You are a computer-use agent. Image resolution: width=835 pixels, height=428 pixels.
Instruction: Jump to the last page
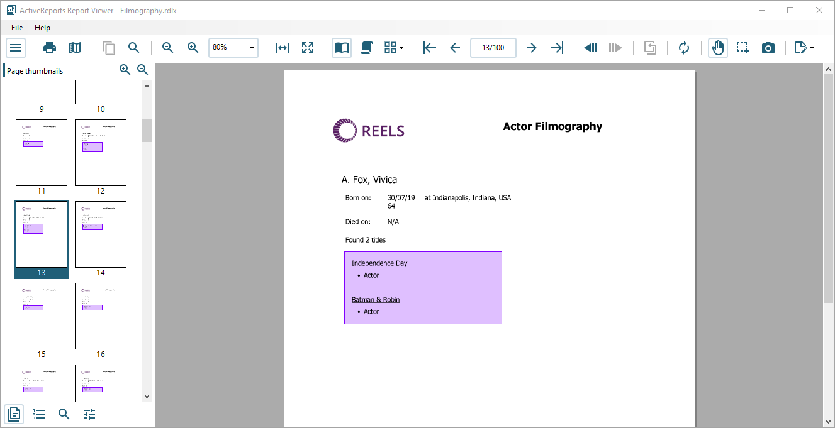(x=557, y=48)
